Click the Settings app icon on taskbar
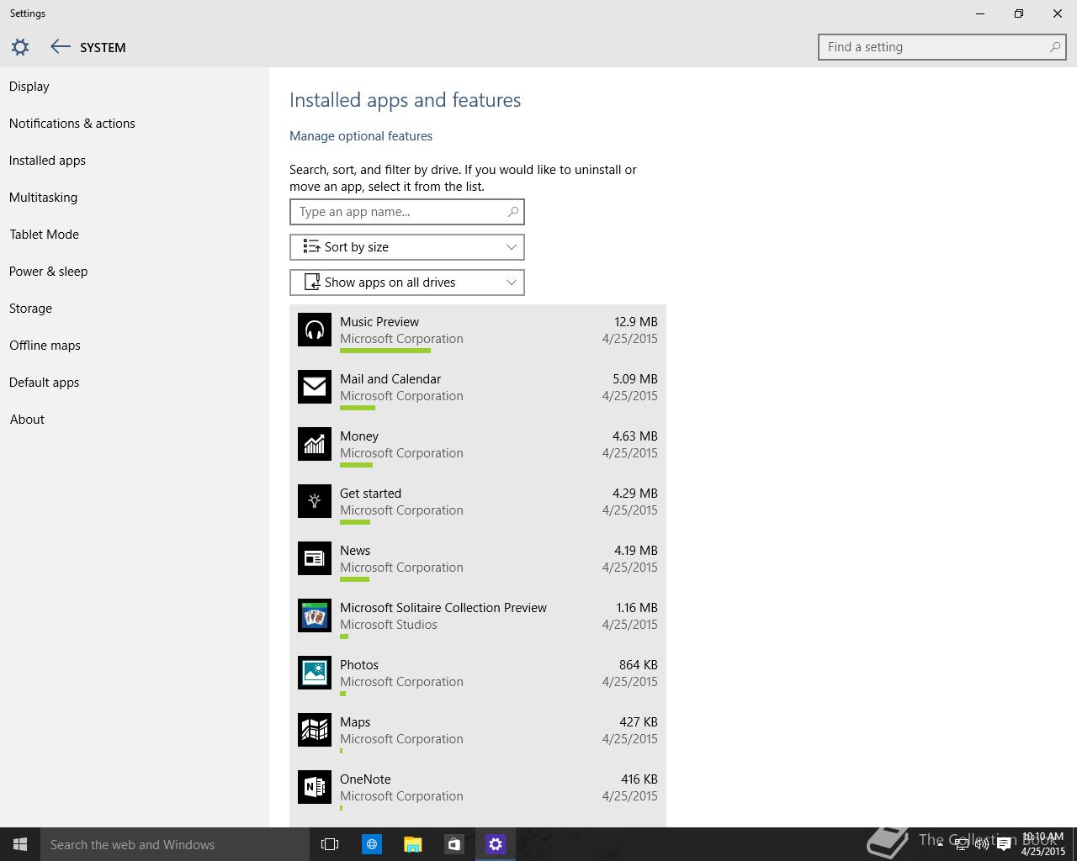 [495, 844]
